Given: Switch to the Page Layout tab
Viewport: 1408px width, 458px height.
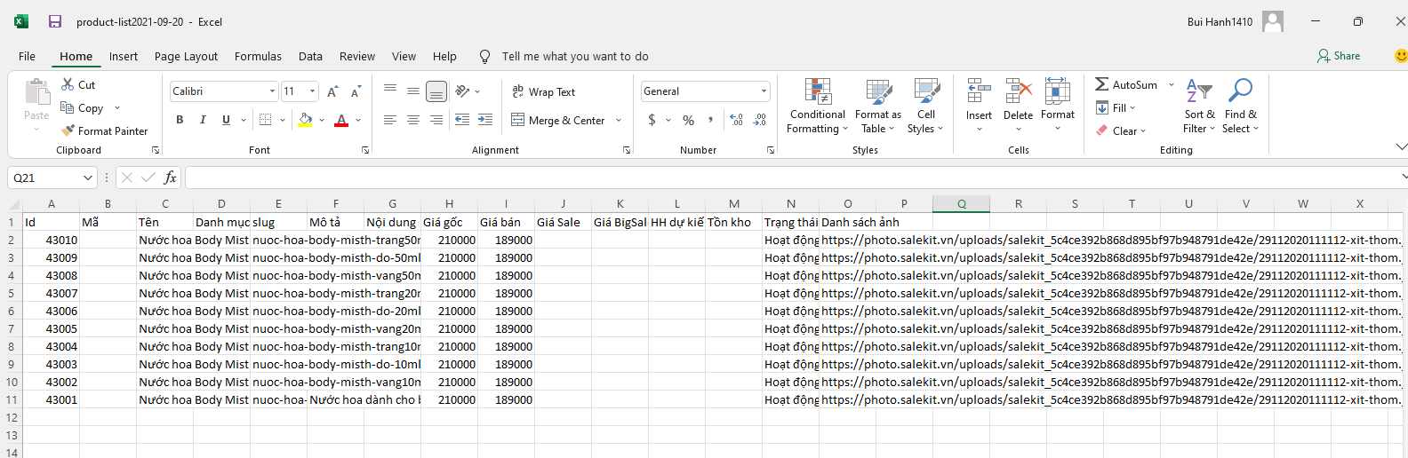Looking at the screenshot, I should click(186, 56).
